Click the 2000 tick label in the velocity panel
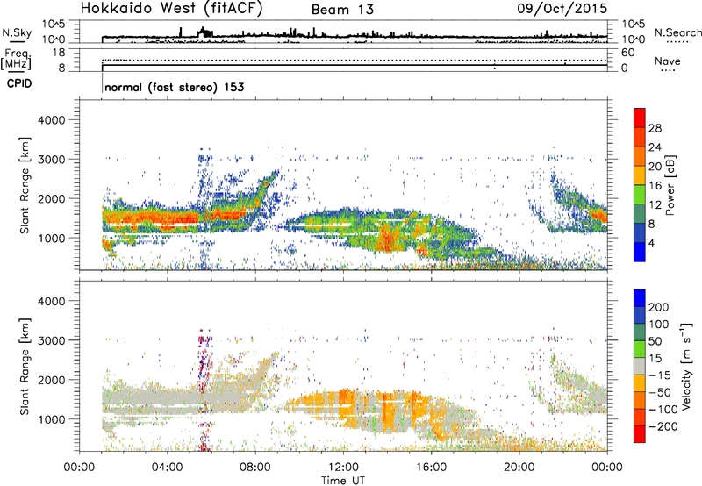Image resolution: width=702 pixels, height=486 pixels. tap(51, 380)
